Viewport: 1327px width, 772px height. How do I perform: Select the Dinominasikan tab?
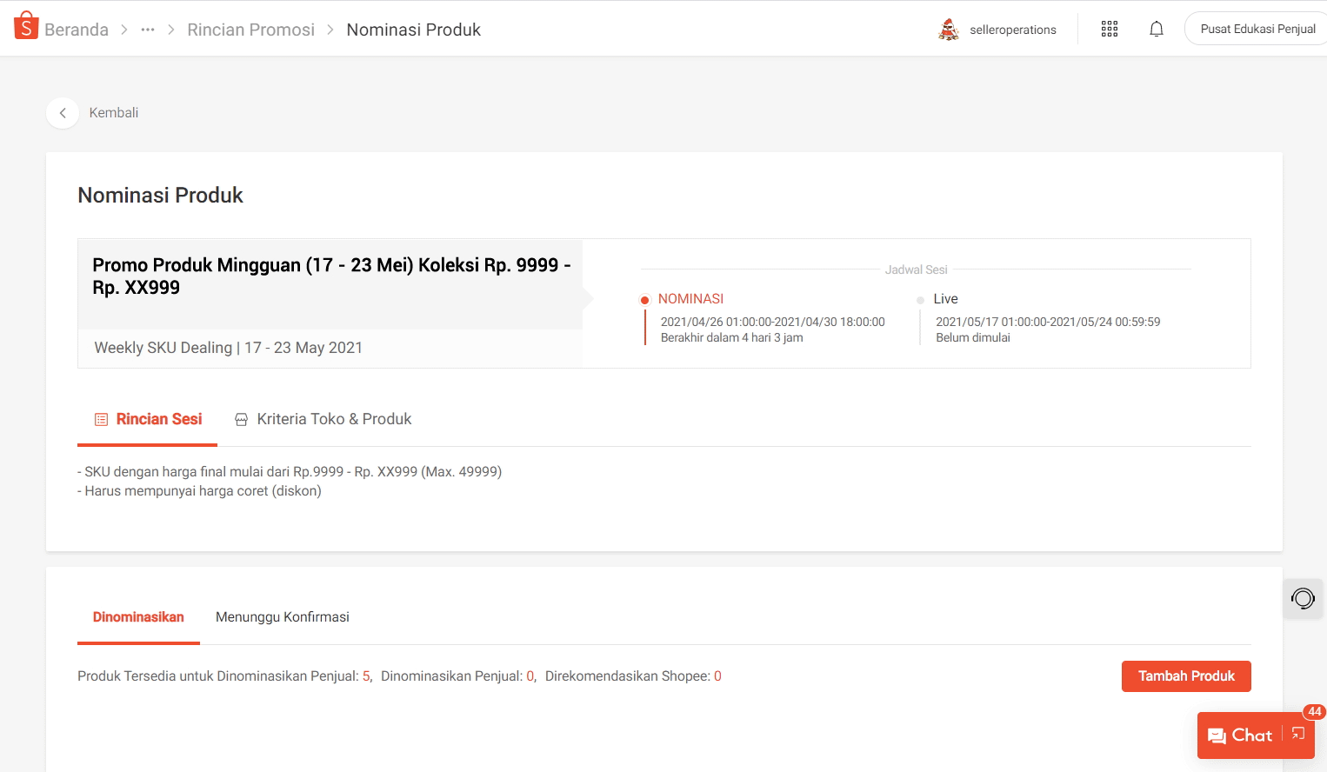(x=138, y=617)
